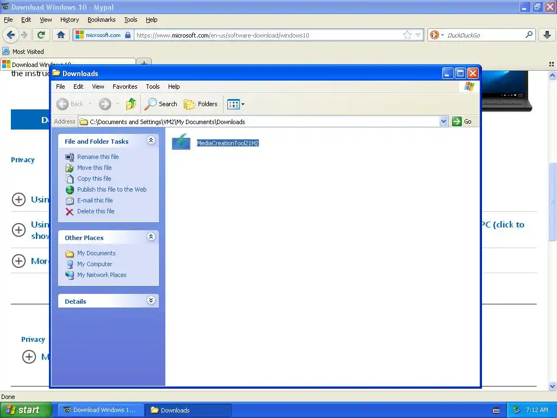The height and width of the screenshot is (418, 557).
Task: Click the tab groups grid icon
Action: coord(552,64)
